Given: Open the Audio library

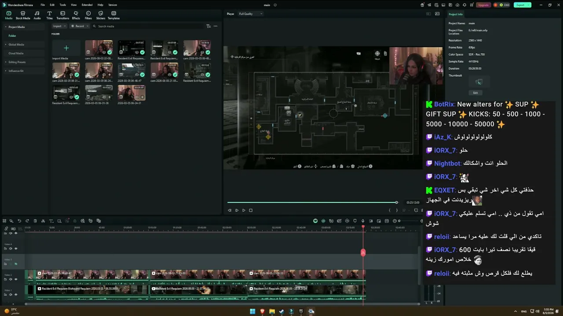Looking at the screenshot, I should click(x=37, y=15).
